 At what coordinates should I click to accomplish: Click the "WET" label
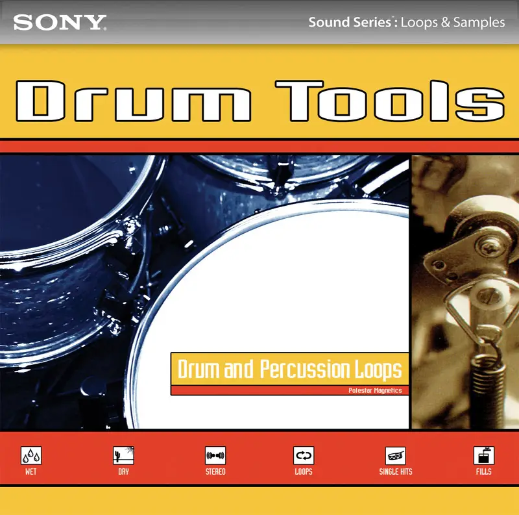(x=30, y=471)
